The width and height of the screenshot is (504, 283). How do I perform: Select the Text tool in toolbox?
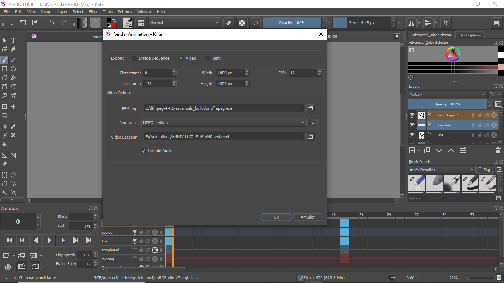pyautogui.click(x=13, y=40)
